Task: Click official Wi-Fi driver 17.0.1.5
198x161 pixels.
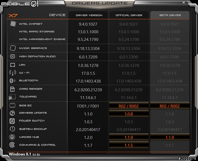Action: pos(129,73)
